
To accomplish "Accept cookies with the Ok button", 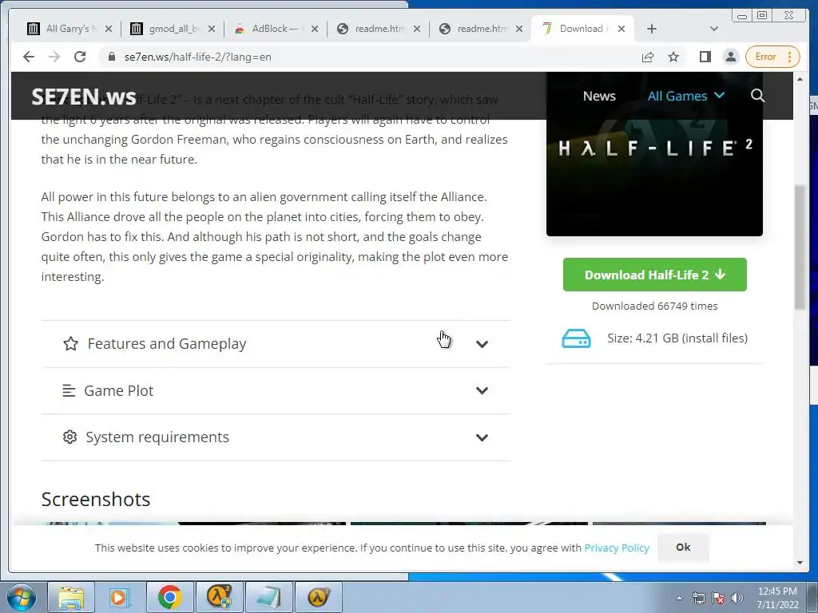I will pyautogui.click(x=683, y=548).
